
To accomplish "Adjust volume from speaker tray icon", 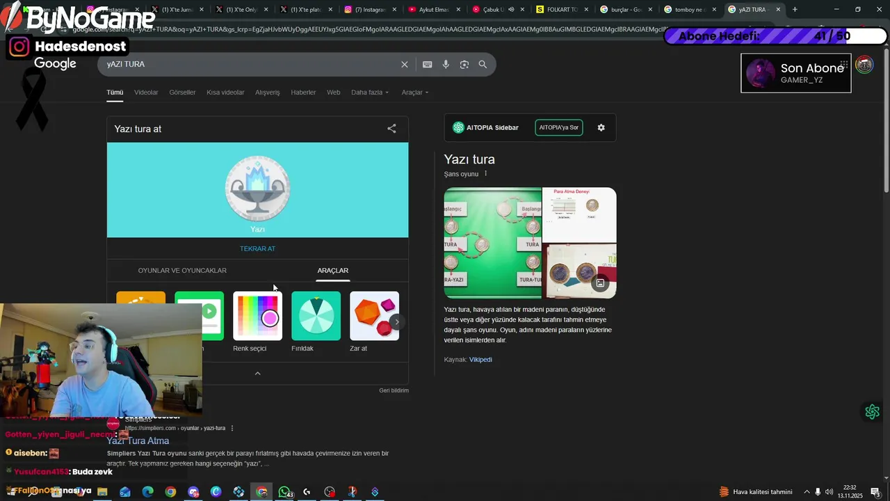I will pos(829,492).
